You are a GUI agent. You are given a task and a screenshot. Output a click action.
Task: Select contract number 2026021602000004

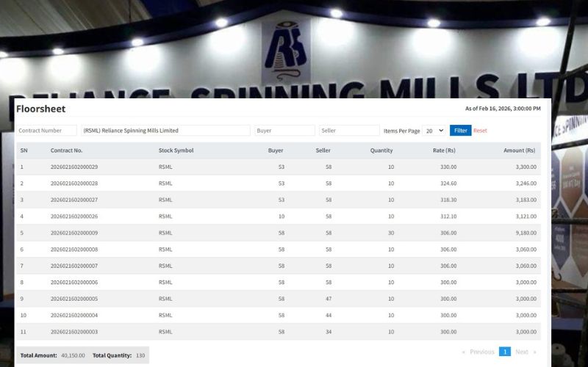point(74,315)
